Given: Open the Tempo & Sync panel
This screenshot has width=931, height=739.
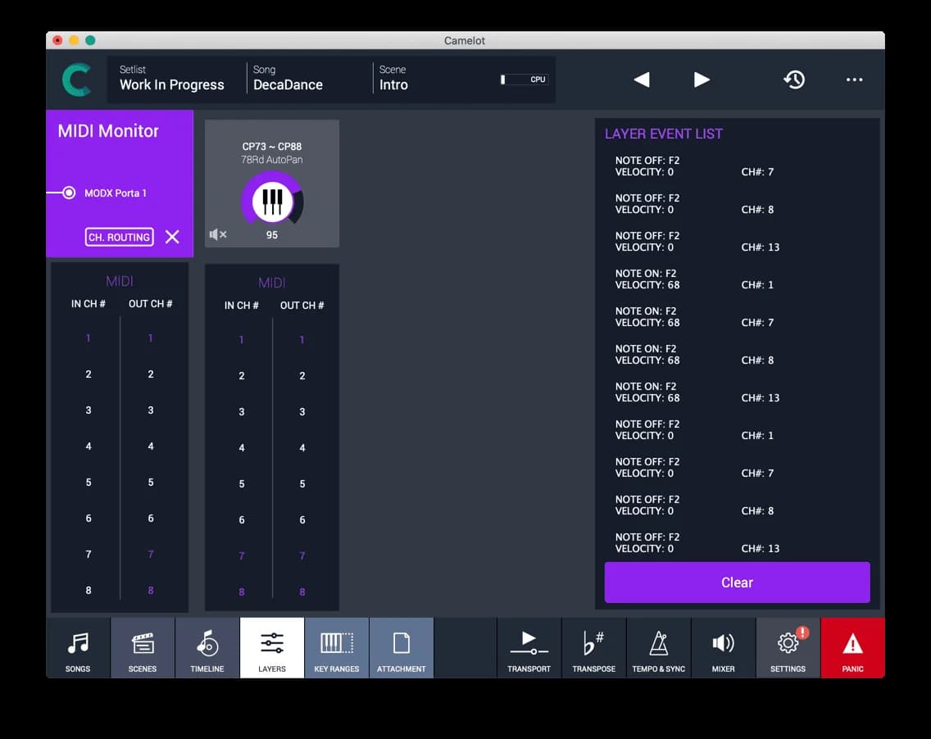Looking at the screenshot, I should pyautogui.click(x=658, y=647).
